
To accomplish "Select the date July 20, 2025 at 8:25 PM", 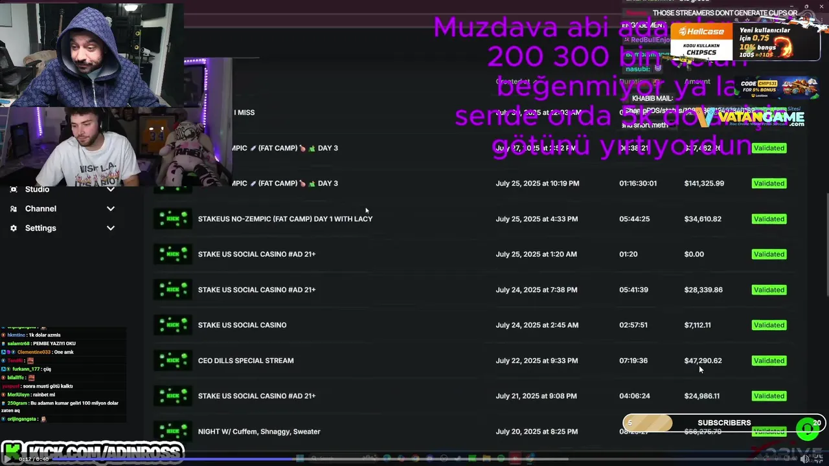I will [537, 431].
